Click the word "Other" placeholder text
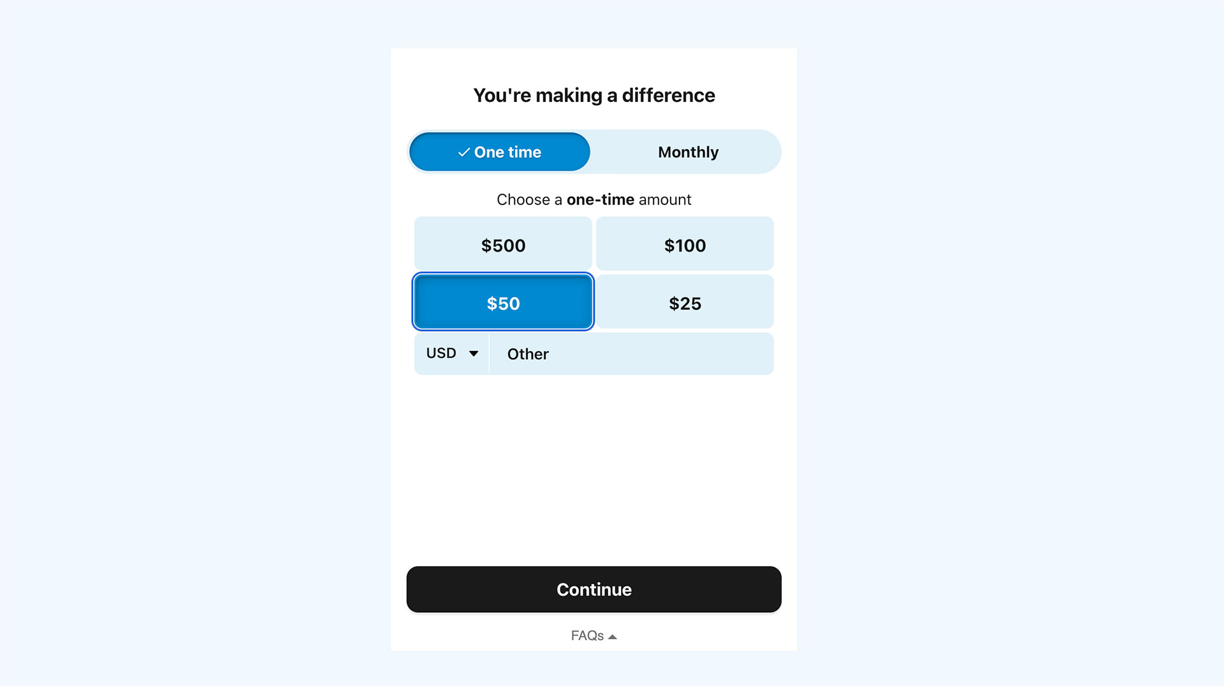Image resolution: width=1224 pixels, height=686 pixels. tap(528, 354)
